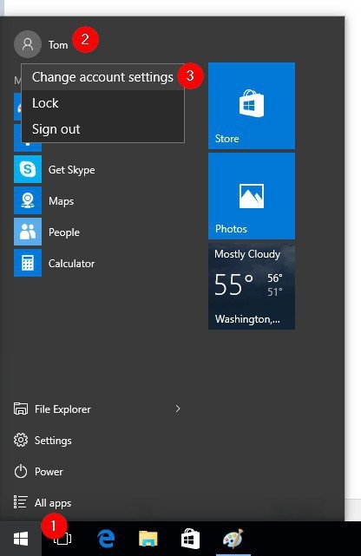Click the Calculator app icon

(28, 263)
